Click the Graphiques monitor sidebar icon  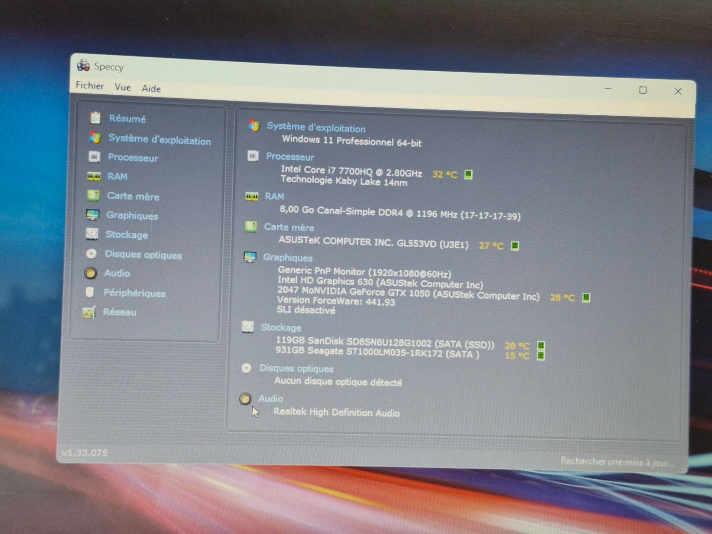click(x=93, y=215)
